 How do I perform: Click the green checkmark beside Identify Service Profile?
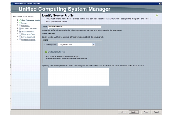coord(20,20)
